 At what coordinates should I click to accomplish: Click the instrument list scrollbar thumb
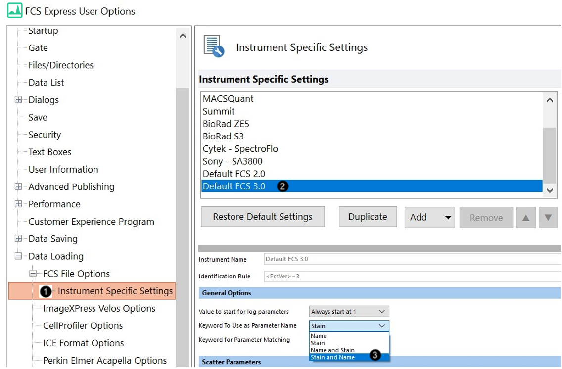pyautogui.click(x=550, y=155)
